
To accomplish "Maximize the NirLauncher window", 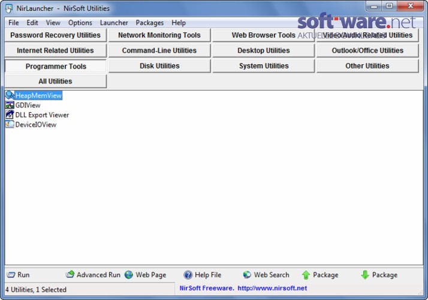I will (389, 6).
